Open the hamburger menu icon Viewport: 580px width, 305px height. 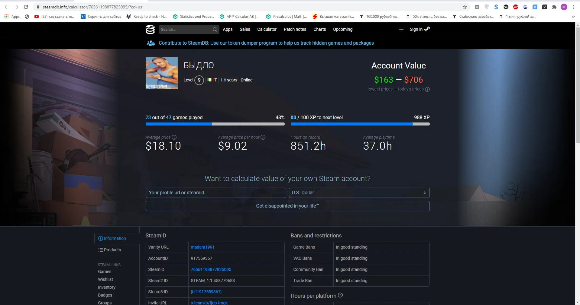(401, 29)
